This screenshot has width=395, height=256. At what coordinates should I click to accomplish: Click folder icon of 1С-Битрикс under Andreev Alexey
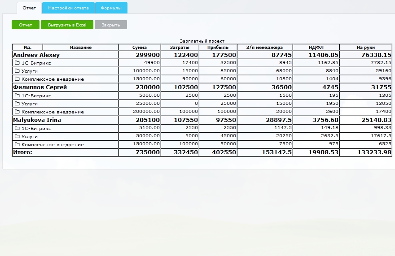click(17, 63)
